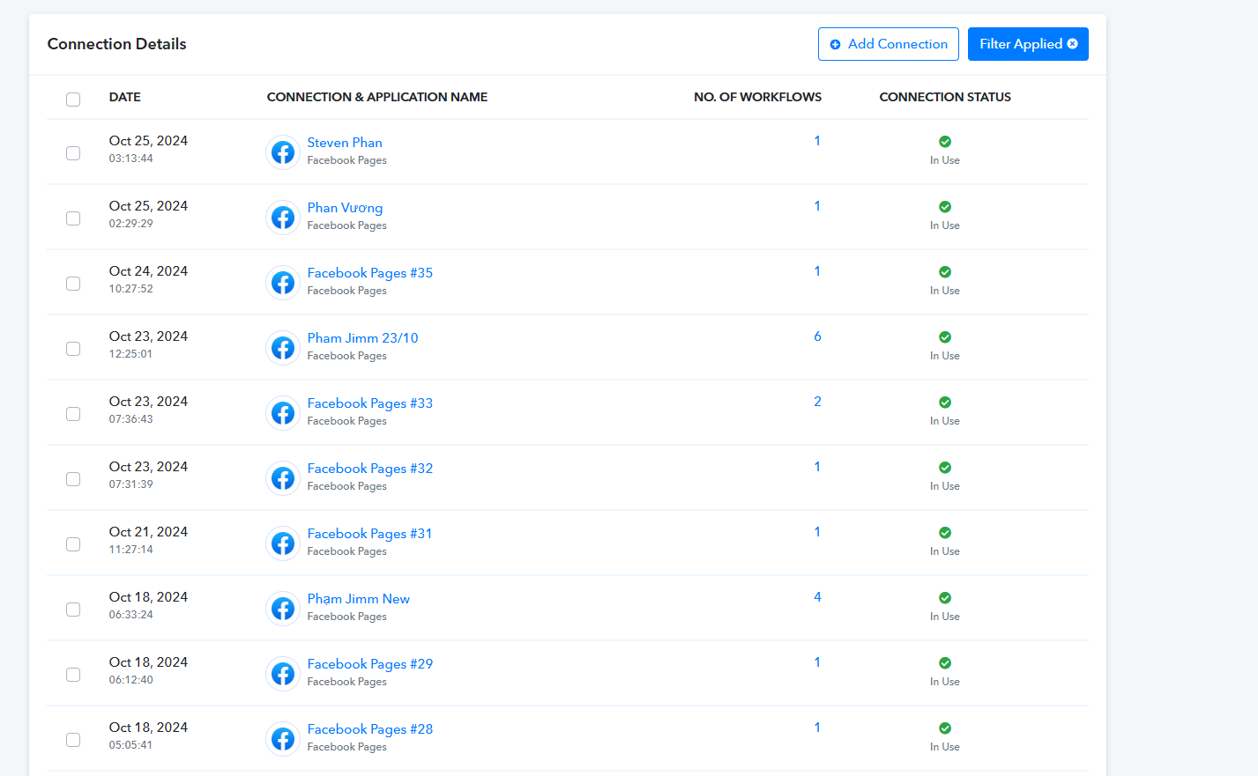Toggle the select-all checkbox in header
The height and width of the screenshot is (776, 1258).
tap(73, 100)
